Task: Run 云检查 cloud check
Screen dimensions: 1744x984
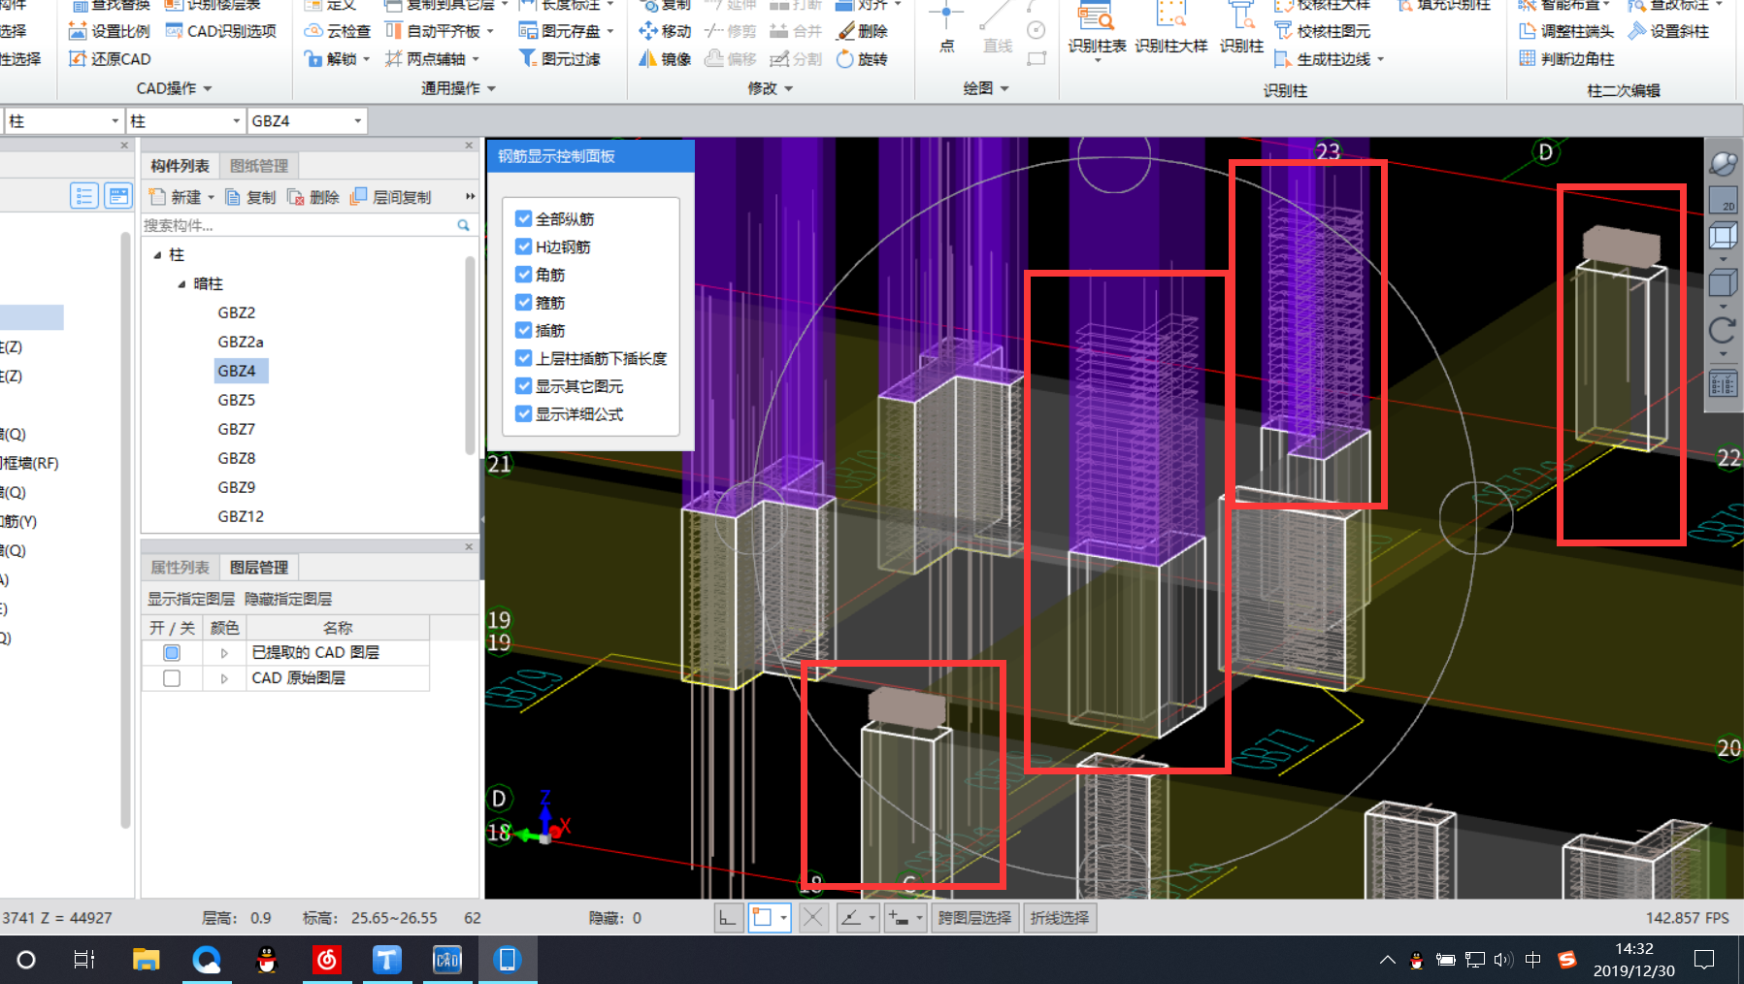Action: click(x=337, y=31)
